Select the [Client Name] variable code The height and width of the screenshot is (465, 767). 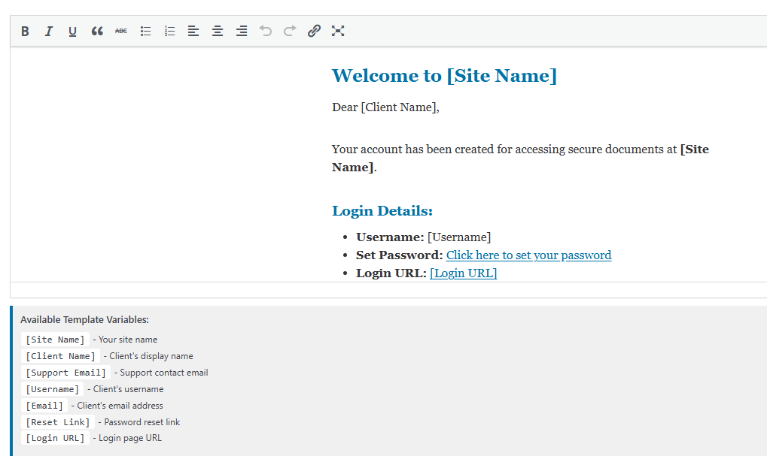(x=61, y=356)
